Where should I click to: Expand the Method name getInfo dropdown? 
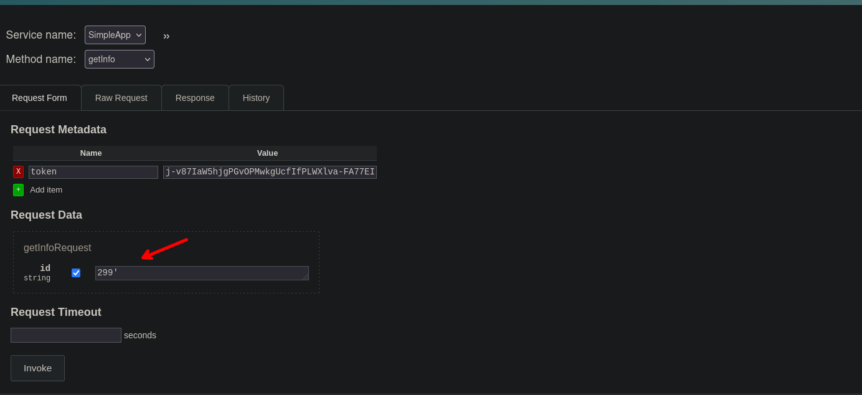tap(120, 59)
